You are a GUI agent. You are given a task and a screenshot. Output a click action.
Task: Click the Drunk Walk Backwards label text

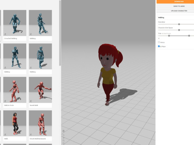38,139
